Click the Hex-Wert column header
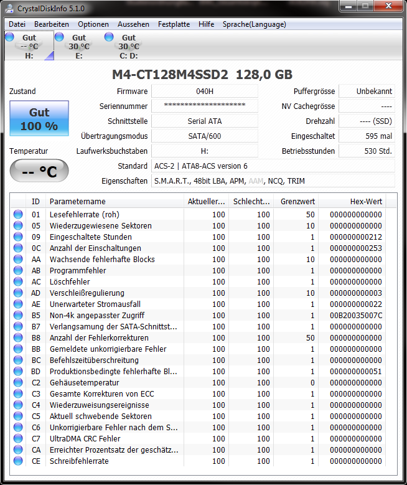The width and height of the screenshot is (407, 485). 352,202
